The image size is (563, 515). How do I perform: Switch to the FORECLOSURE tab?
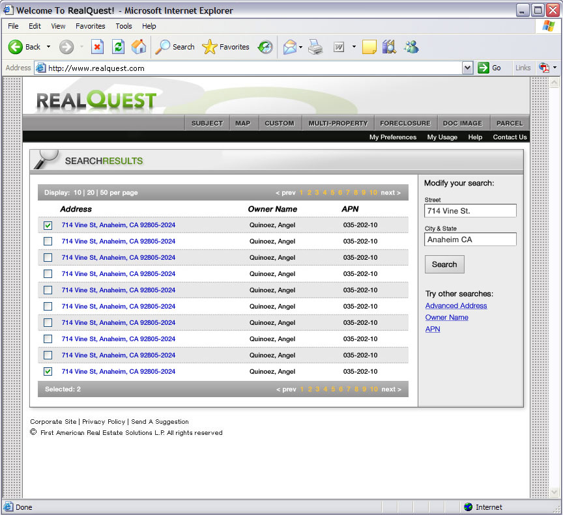click(405, 123)
